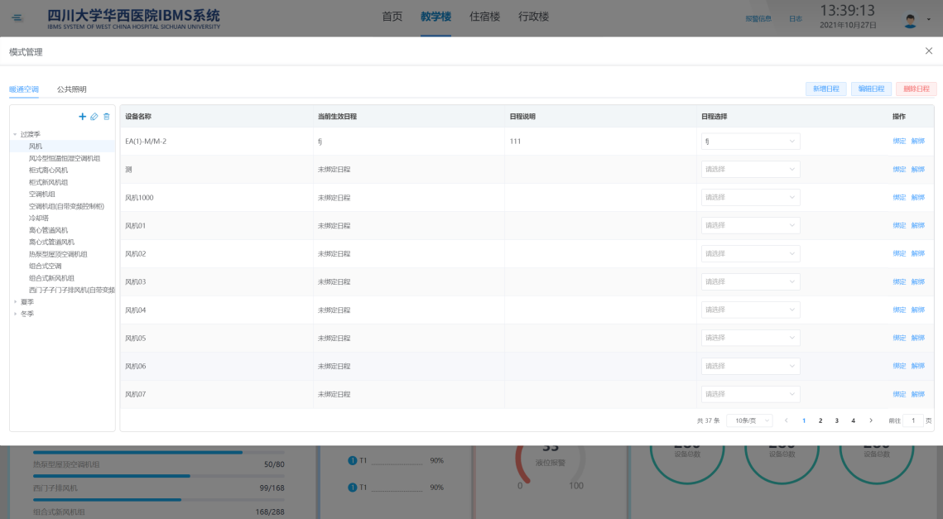The width and height of the screenshot is (943, 519).
Task: Select the 暖通空调 tab
Action: point(24,89)
